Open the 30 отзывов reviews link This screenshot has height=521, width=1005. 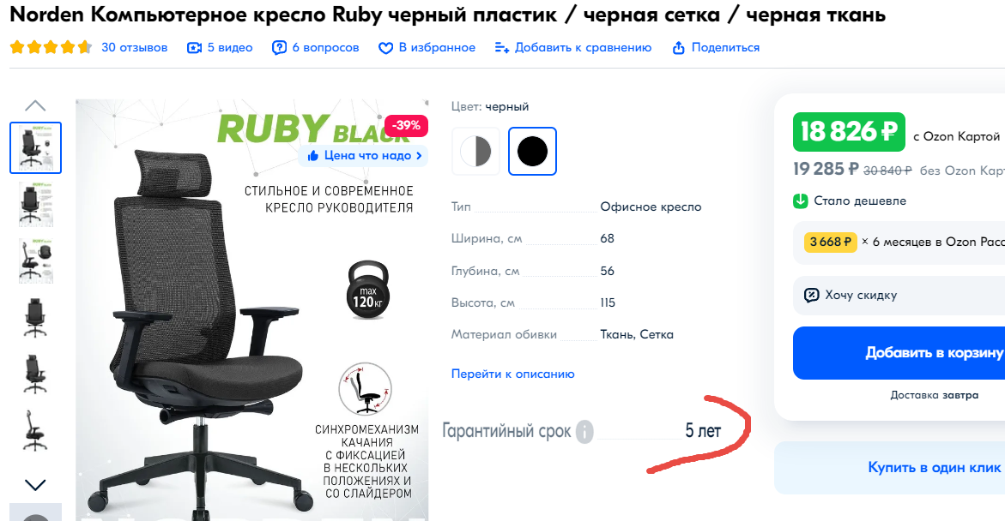134,48
